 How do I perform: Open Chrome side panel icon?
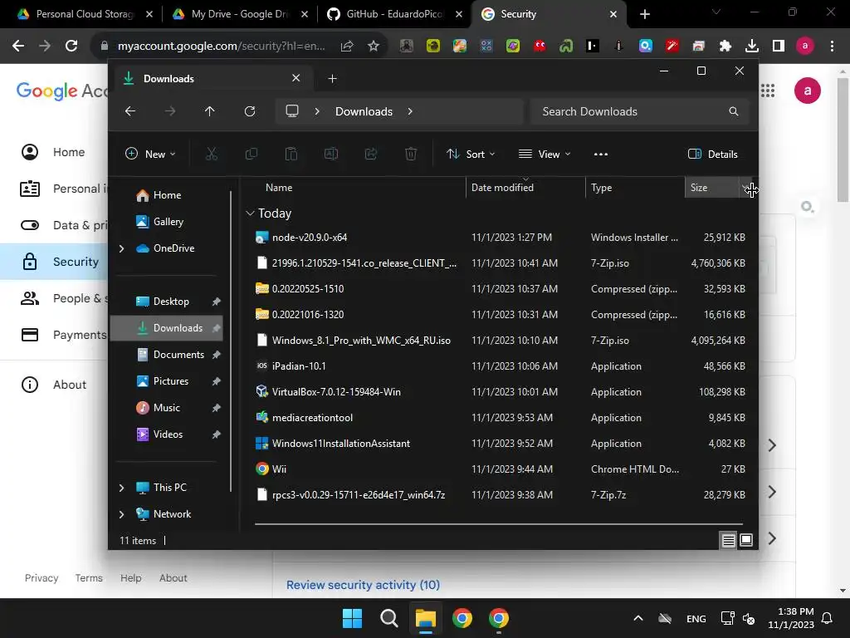[779, 47]
